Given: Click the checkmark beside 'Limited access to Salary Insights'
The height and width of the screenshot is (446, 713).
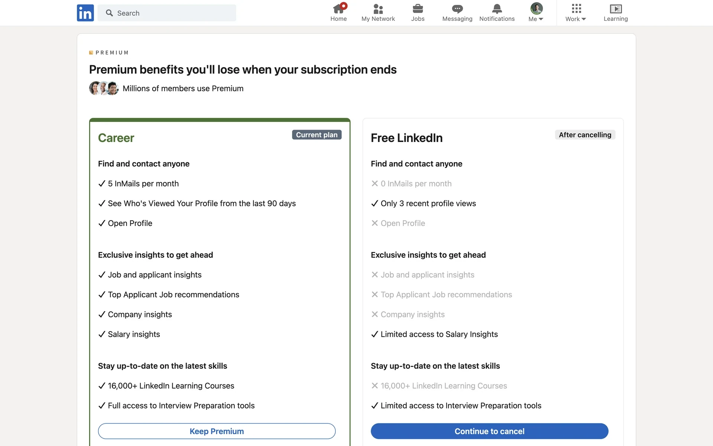Looking at the screenshot, I should pos(375,334).
